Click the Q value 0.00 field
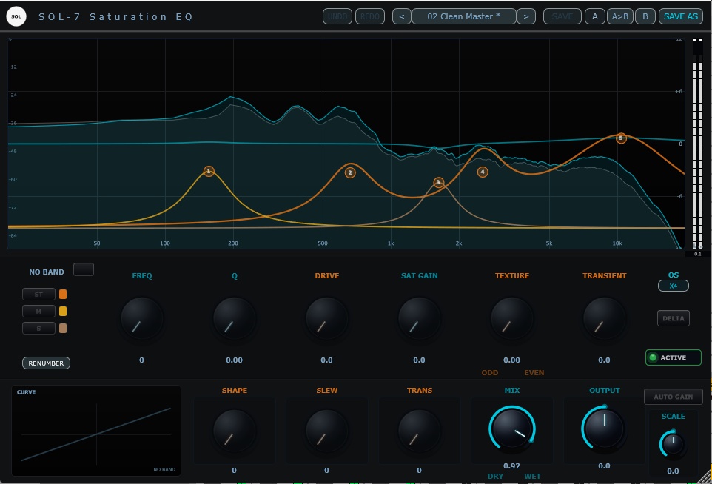The image size is (712, 484). pos(235,360)
